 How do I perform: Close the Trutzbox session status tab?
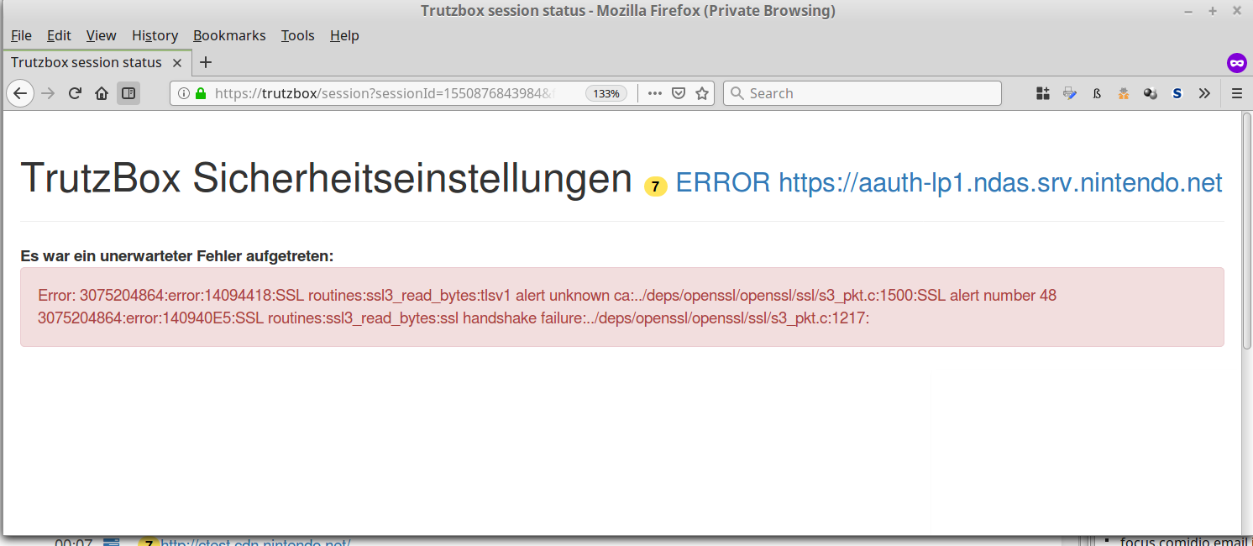(177, 63)
